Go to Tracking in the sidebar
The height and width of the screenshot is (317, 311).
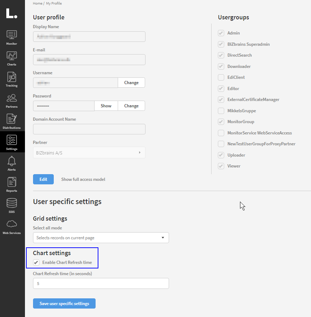(12, 79)
